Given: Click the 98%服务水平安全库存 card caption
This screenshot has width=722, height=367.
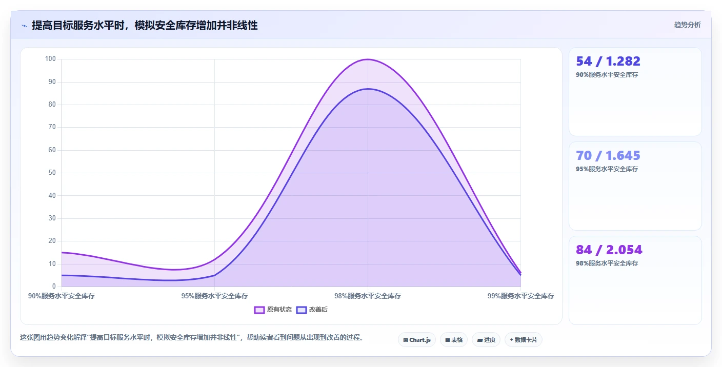Looking at the screenshot, I should click(x=607, y=263).
